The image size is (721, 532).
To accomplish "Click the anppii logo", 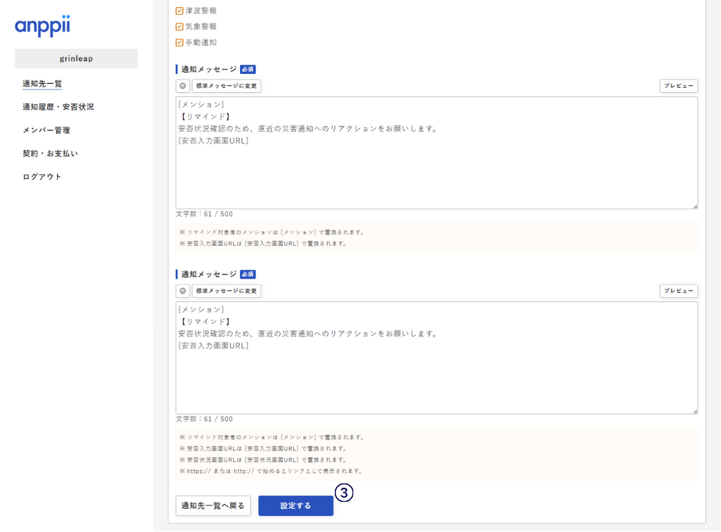I will coord(42,26).
